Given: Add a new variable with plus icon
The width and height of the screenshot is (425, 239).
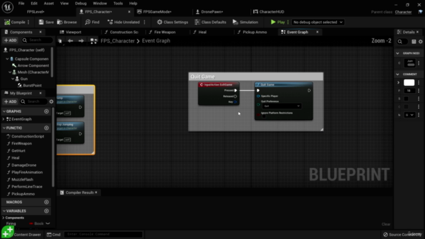Looking at the screenshot, I should [46, 211].
